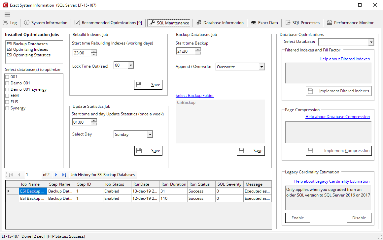Image resolution: width=383 pixels, height=240 pixels.
Task: Increase the backup start time with its stepper
Action: [197, 49]
